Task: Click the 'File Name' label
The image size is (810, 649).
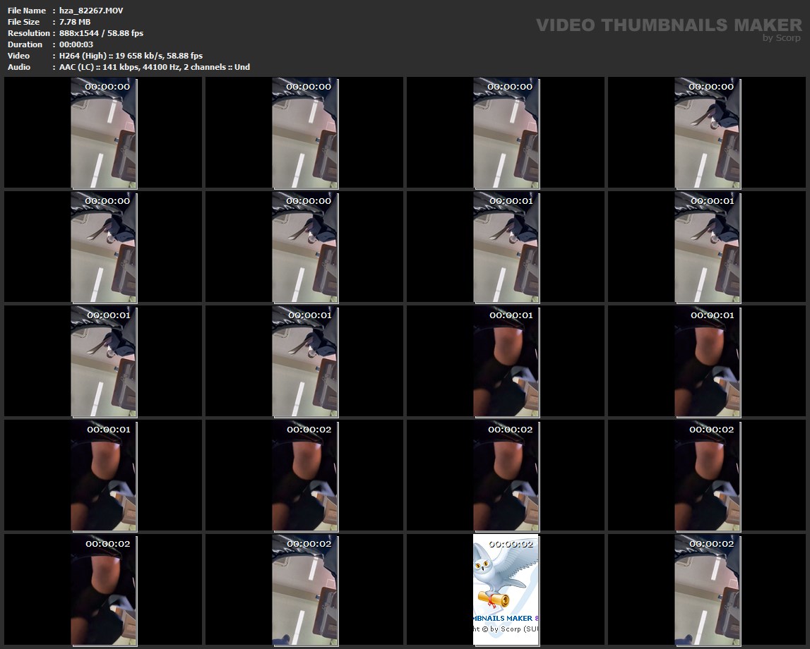Action: tap(27, 11)
